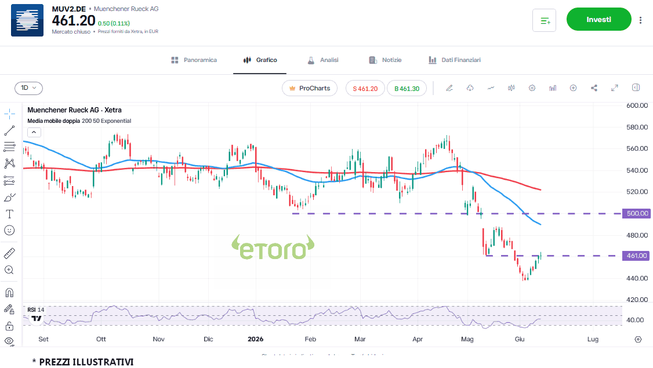653x368 pixels.
Task: Click the green Investi button
Action: [x=599, y=19]
